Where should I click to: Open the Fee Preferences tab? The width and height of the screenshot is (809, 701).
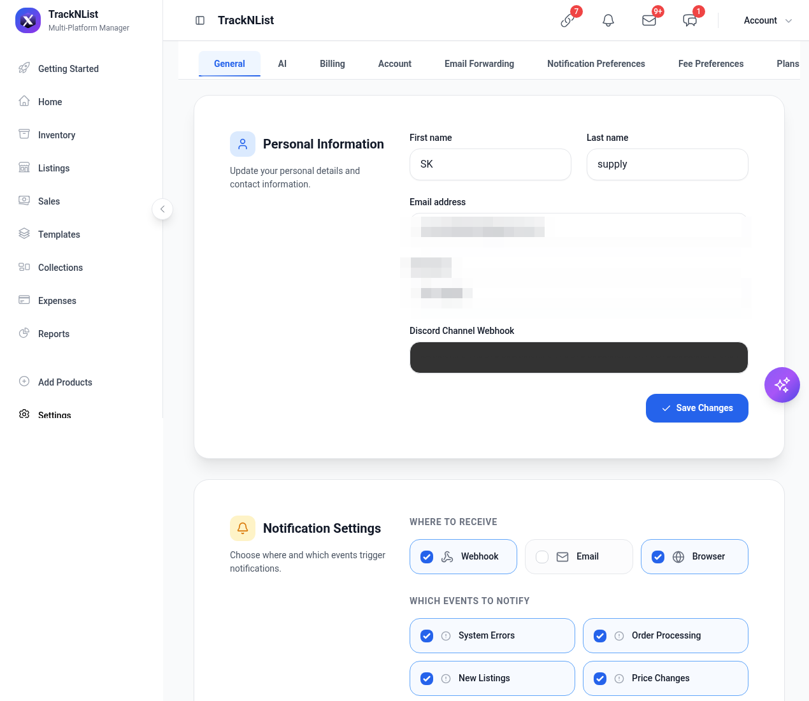coord(711,64)
